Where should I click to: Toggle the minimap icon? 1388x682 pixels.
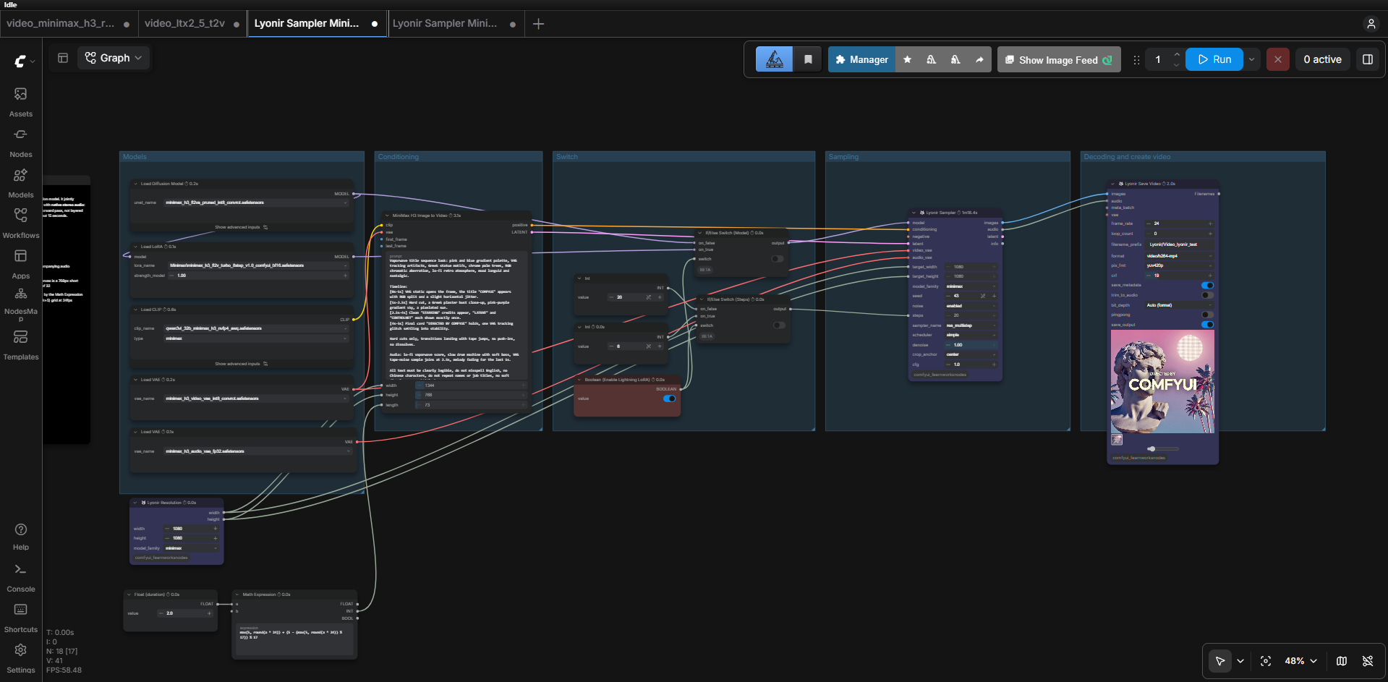click(x=1342, y=661)
